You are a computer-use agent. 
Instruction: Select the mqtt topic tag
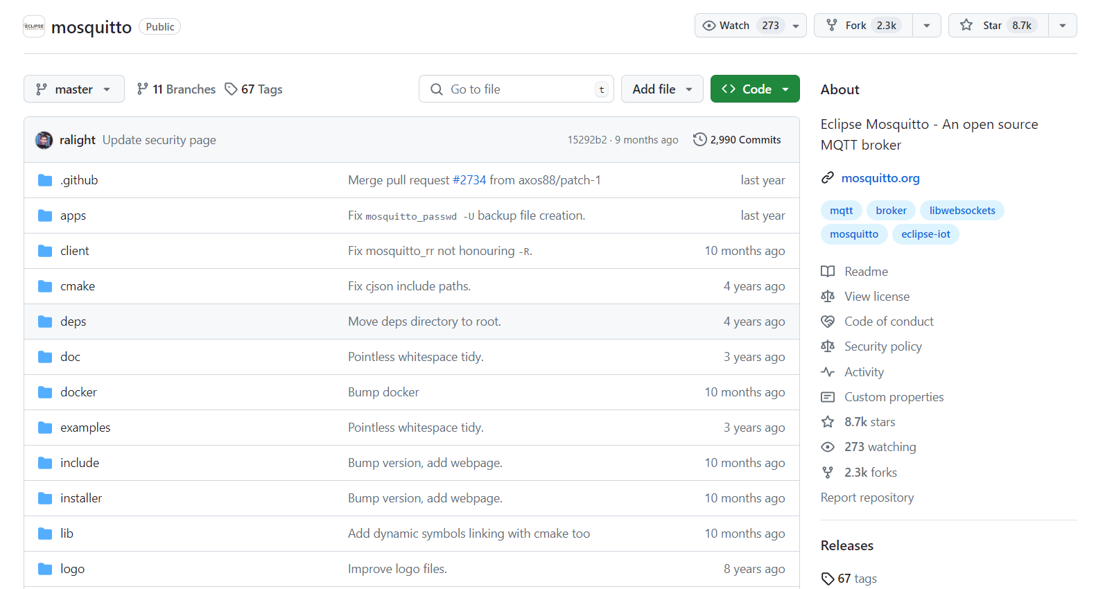842,211
